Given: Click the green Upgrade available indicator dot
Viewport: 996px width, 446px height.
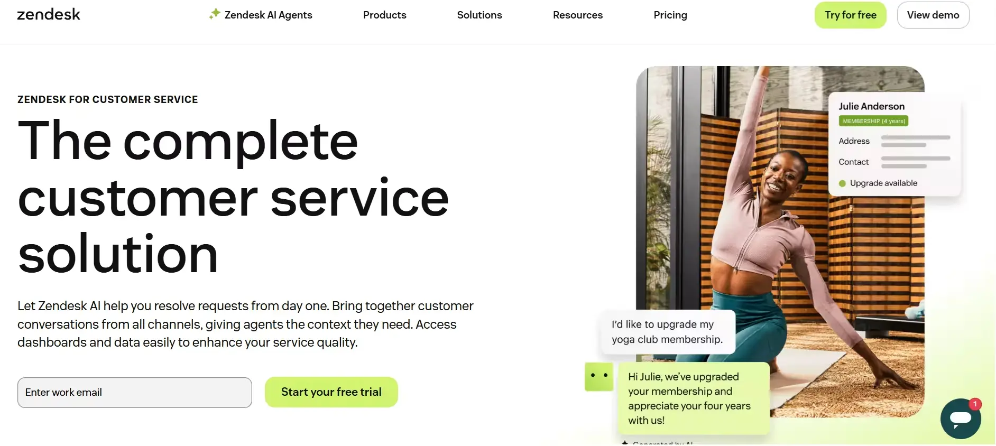Looking at the screenshot, I should (x=842, y=183).
